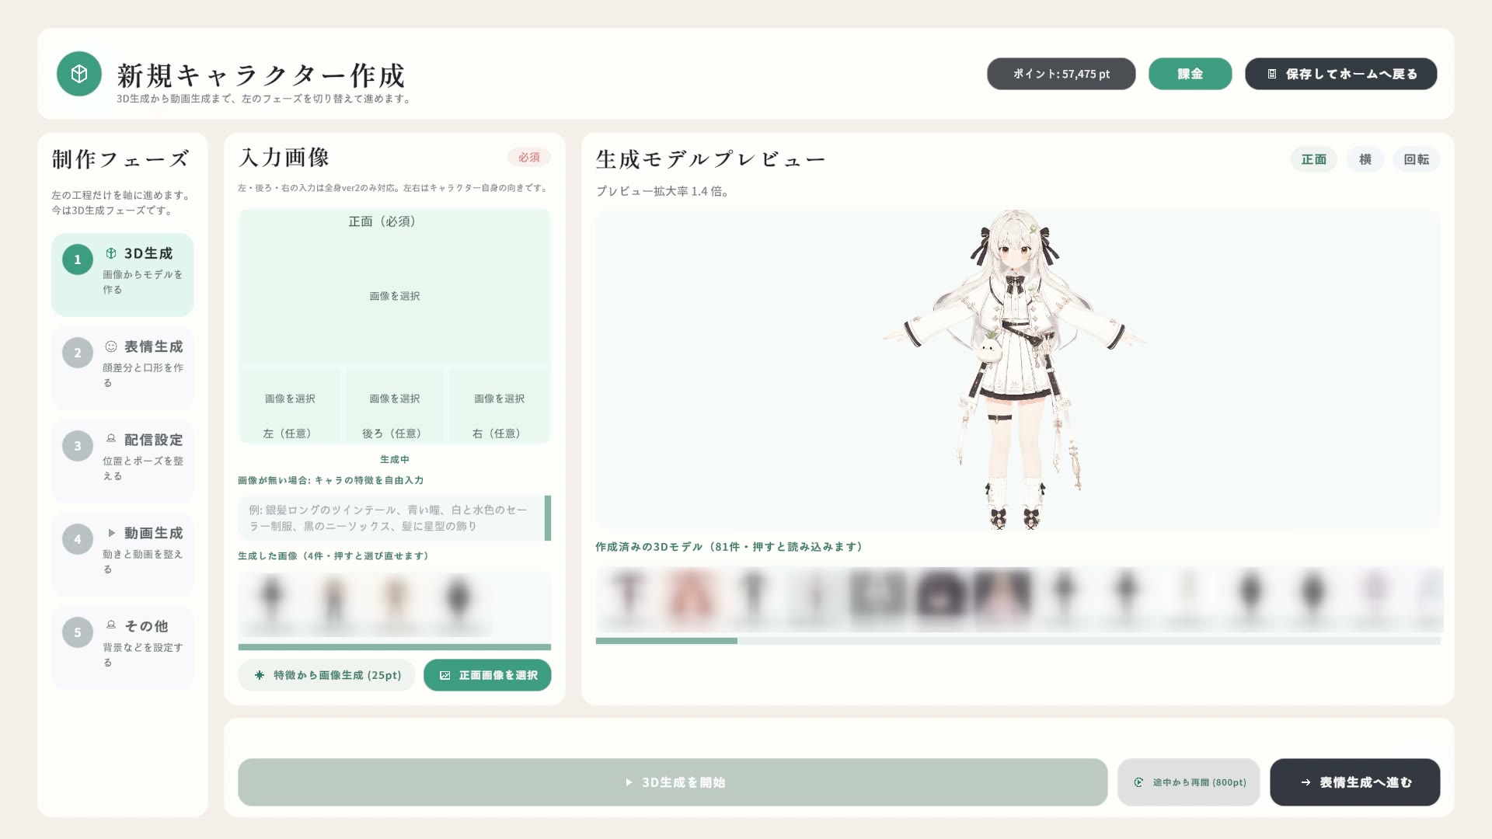The image size is (1492, 839).
Task: Click the person icon beside 配信設定
Action: (111, 439)
